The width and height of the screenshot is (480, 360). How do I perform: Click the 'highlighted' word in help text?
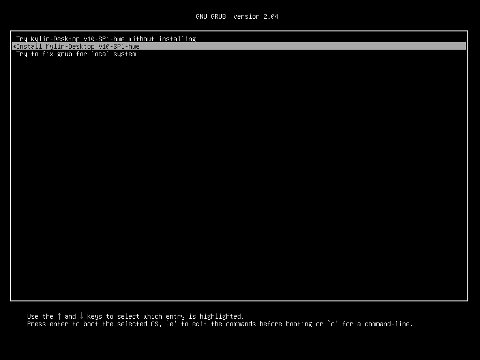coord(222,316)
